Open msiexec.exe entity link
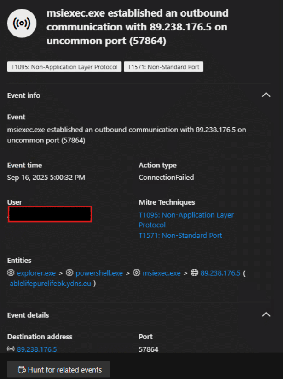The height and width of the screenshot is (379, 283). coord(162,273)
